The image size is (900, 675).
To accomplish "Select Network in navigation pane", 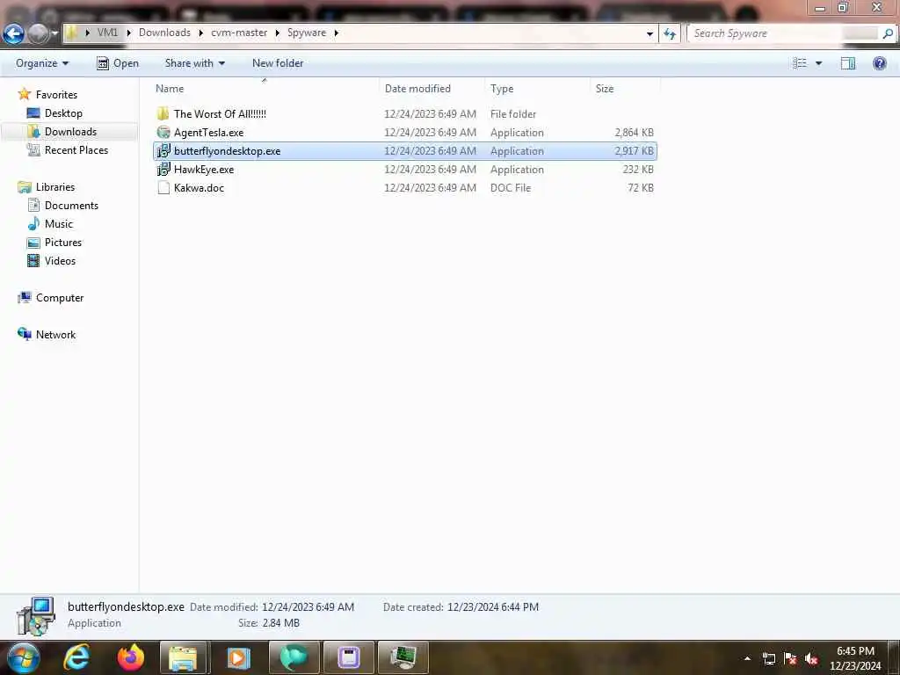I will 55,335.
